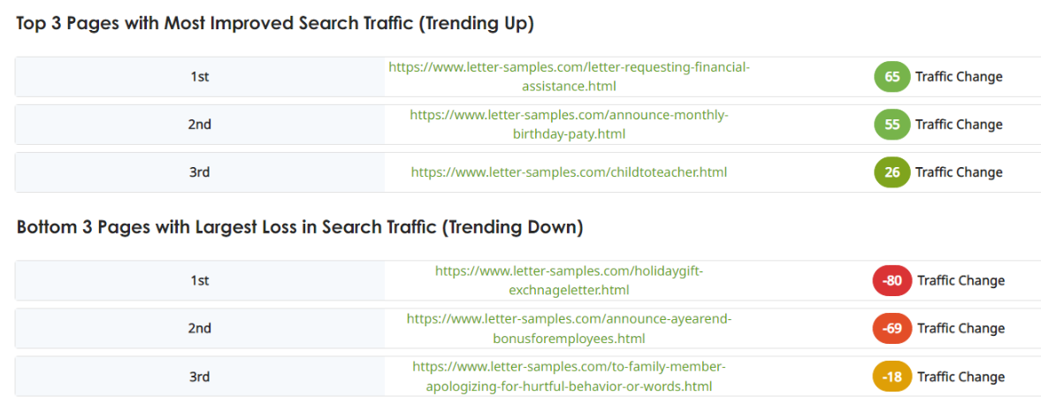Screen dimensions: 1041x404
Task: Click the red -80 traffic change badge
Action: (x=893, y=281)
